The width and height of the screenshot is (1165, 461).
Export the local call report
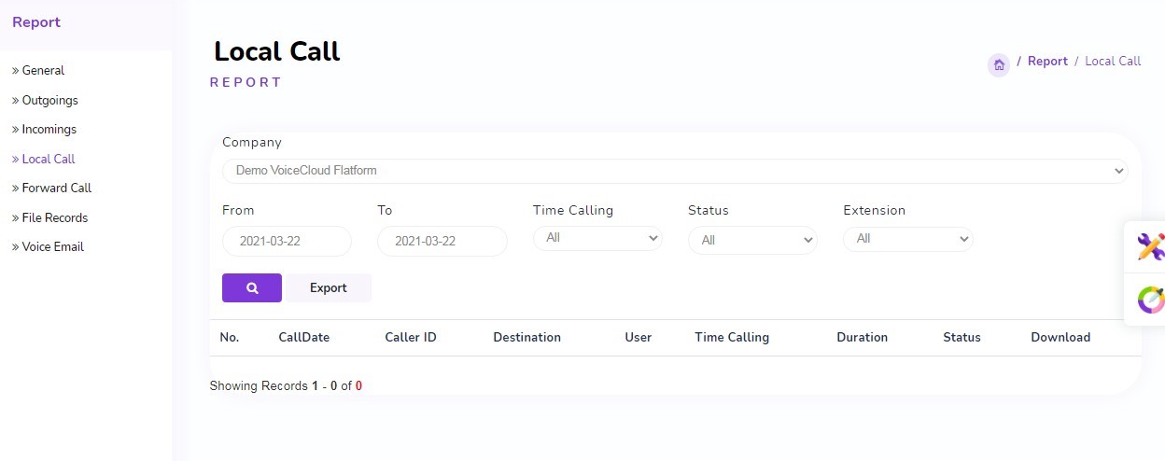point(329,288)
